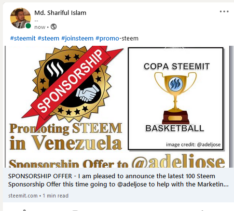Click the 'Promoting STEEM in Venezuela' gold text

[66, 137]
